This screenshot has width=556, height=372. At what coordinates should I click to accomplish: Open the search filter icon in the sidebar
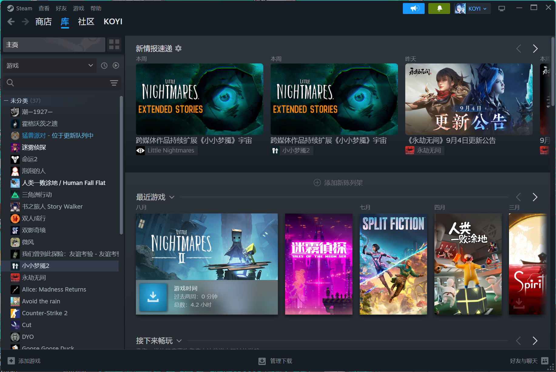click(114, 83)
